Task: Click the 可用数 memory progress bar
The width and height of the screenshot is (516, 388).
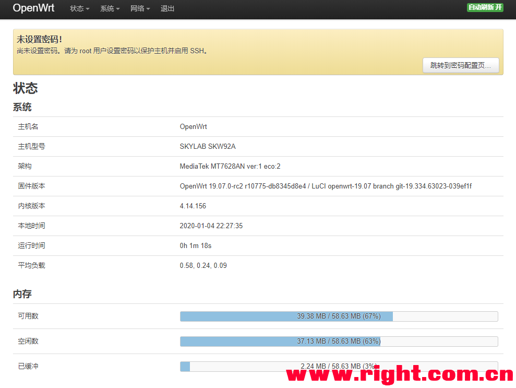Action: point(339,316)
